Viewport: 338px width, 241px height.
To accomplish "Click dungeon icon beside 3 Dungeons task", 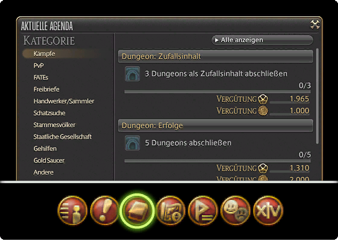I will [x=132, y=74].
